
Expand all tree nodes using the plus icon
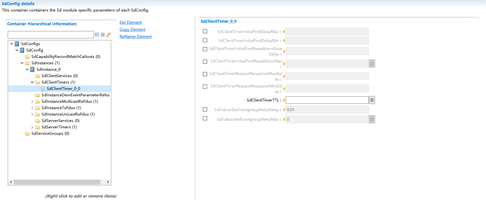[x=103, y=35]
